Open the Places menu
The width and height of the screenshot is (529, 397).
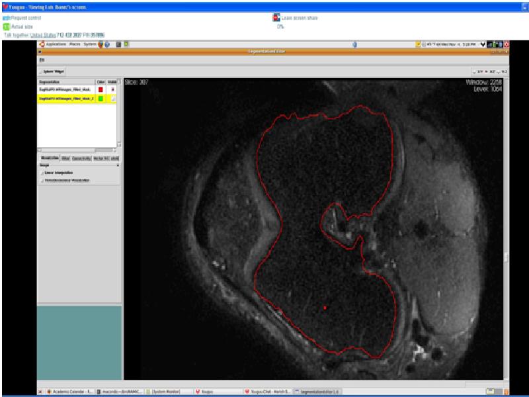(76, 44)
